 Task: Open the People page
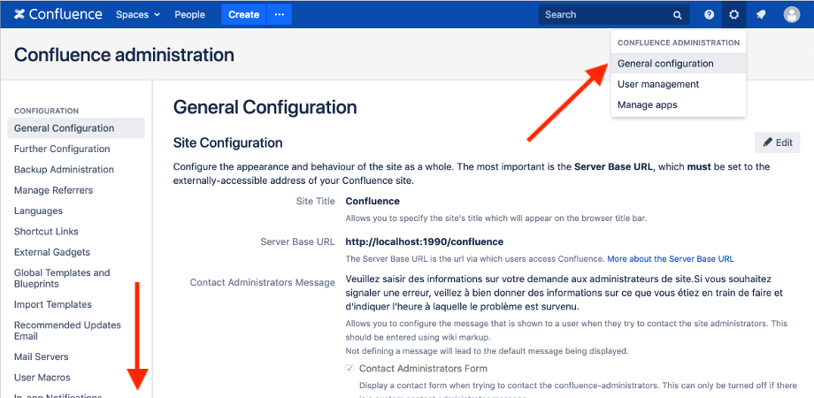pos(189,14)
